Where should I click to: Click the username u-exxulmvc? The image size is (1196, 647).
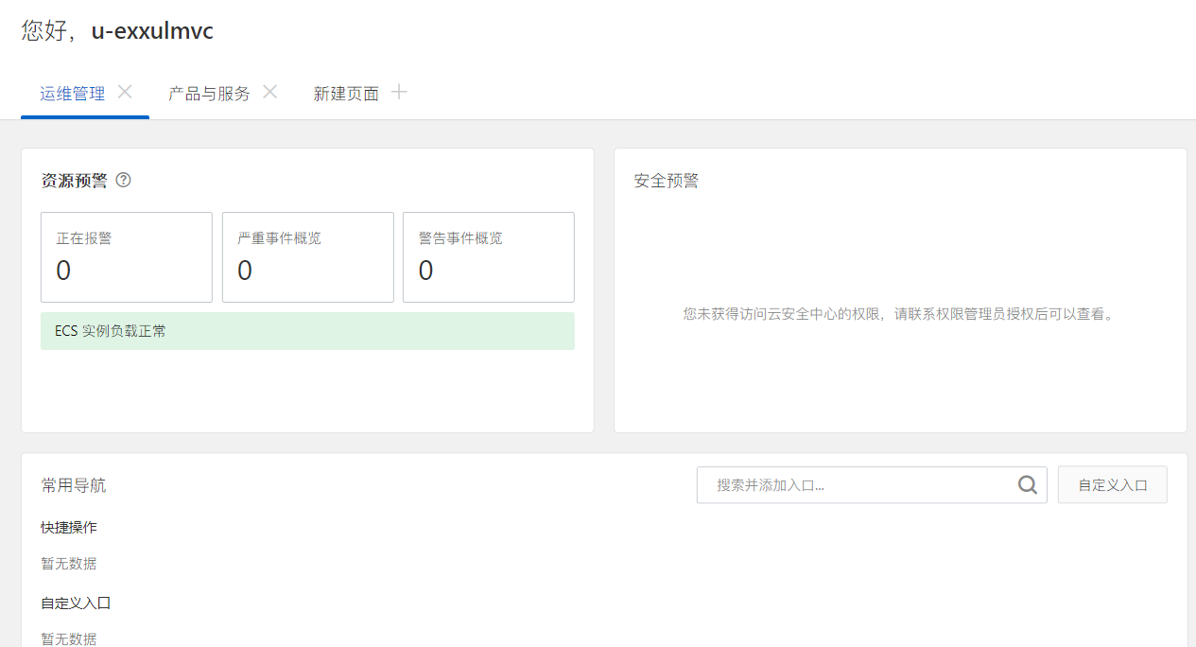[151, 30]
